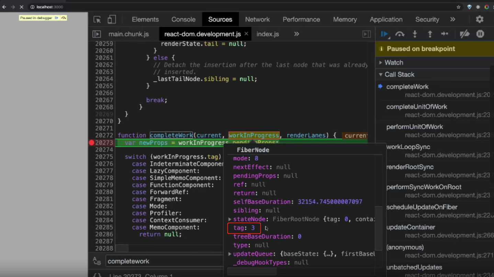Stop loading the page
The height and width of the screenshot is (277, 494).
tap(21, 7)
